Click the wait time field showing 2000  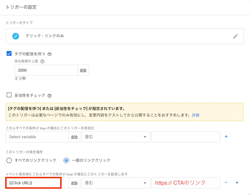click(x=46, y=70)
